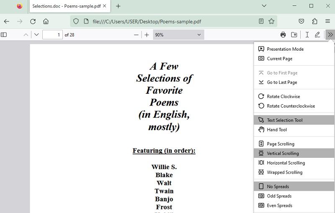Print the PDF document
Image resolution: width=335 pixels, height=213 pixels.
pyautogui.click(x=283, y=35)
